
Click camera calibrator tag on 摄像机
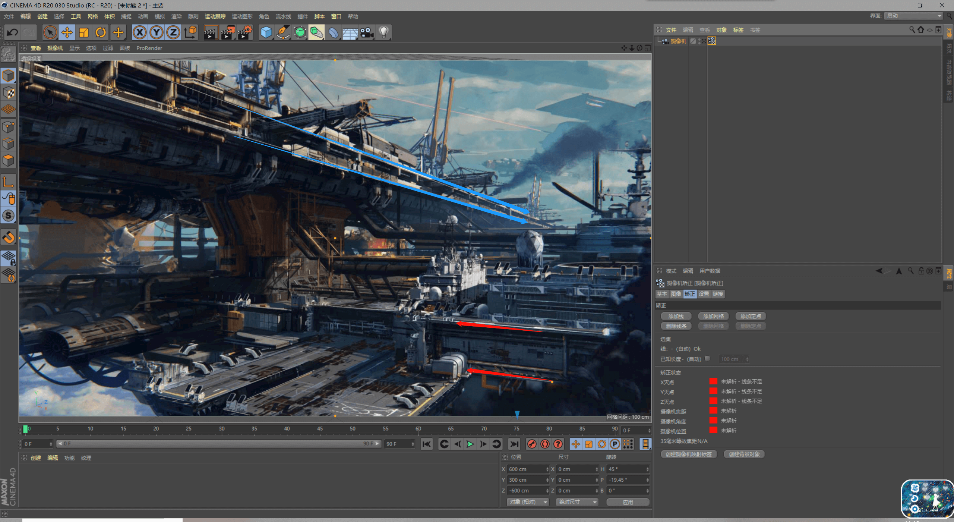tap(712, 41)
